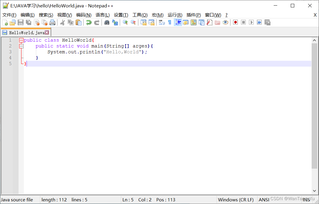This screenshot has width=319, height=204.
Task: Click the scrollbar down arrow
Action: [314, 191]
